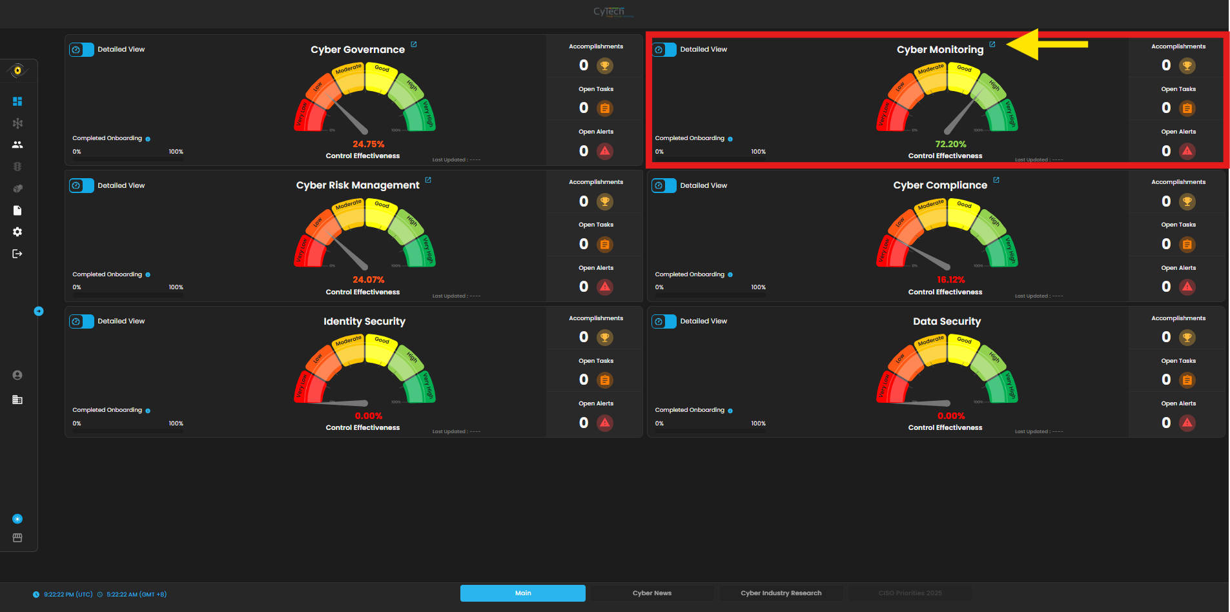Click the organization building icon in sidebar
This screenshot has width=1230, height=612.
coord(17,400)
